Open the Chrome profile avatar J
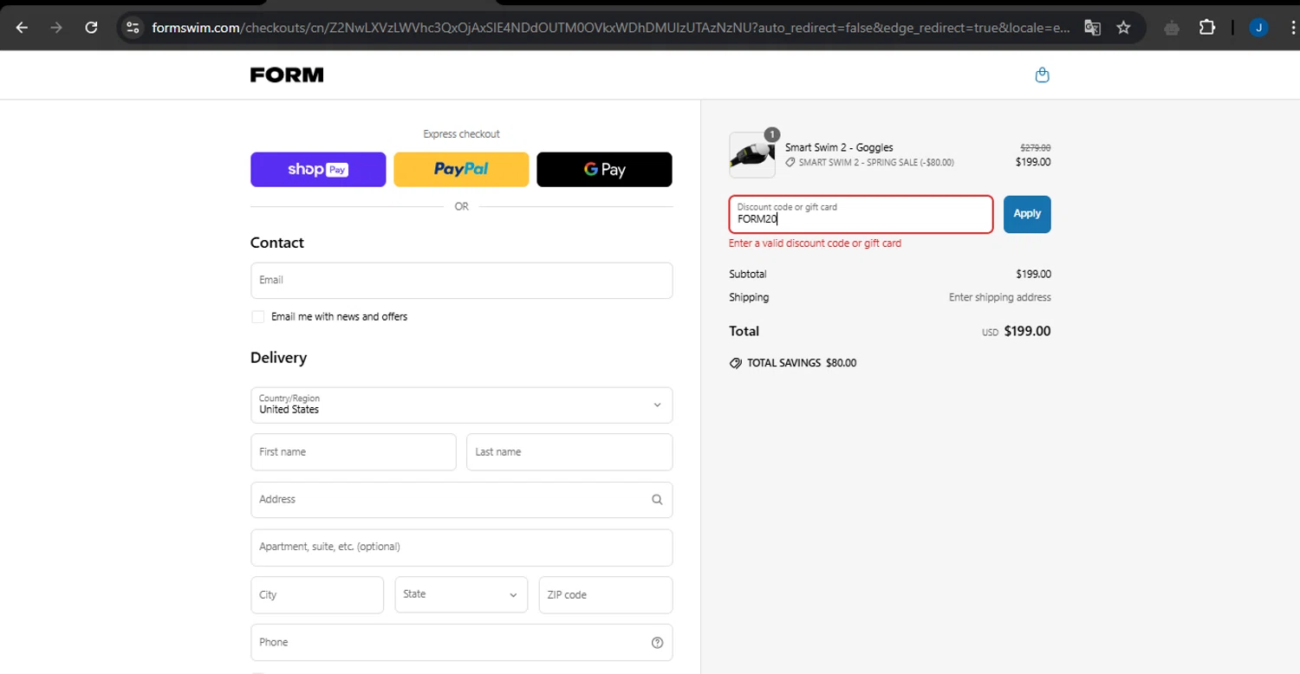Viewport: 1300px width, 674px height. (1258, 28)
